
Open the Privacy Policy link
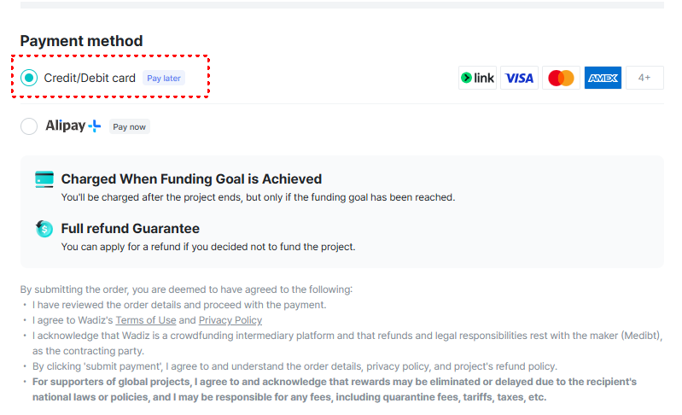tap(230, 320)
